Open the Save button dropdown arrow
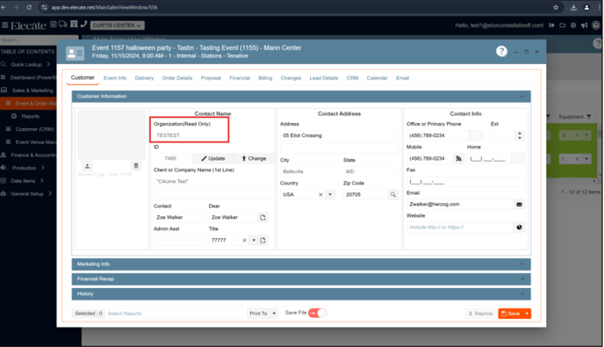The width and height of the screenshot is (604, 347). 527,314
